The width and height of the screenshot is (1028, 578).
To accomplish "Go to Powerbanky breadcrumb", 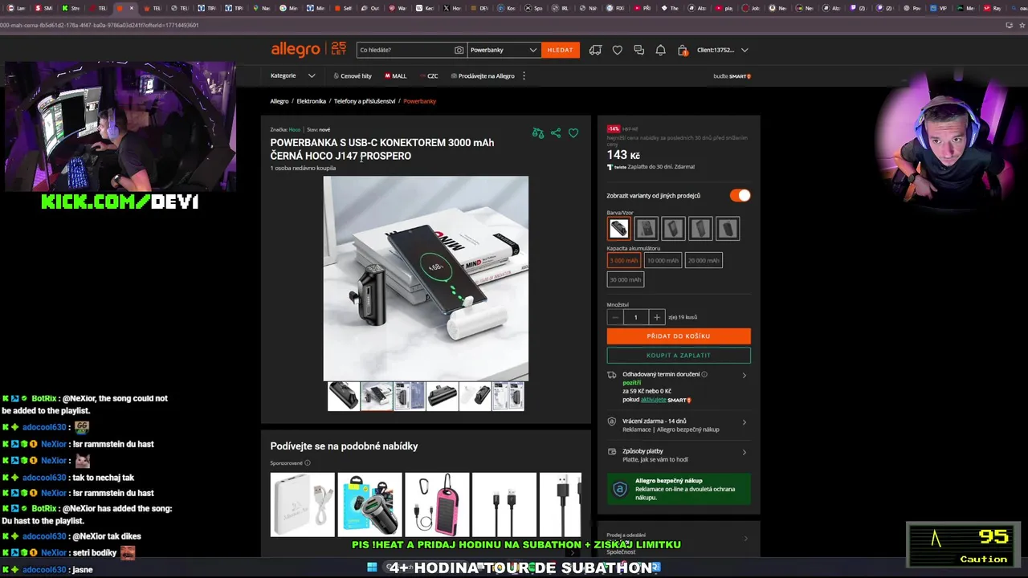I will (x=419, y=101).
